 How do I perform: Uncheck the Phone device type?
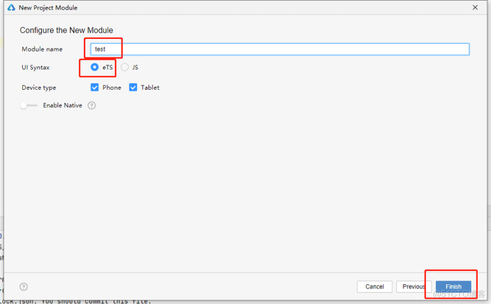[95, 87]
